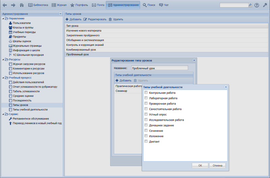Select Семинар in the edit dialog list

(x=128, y=91)
